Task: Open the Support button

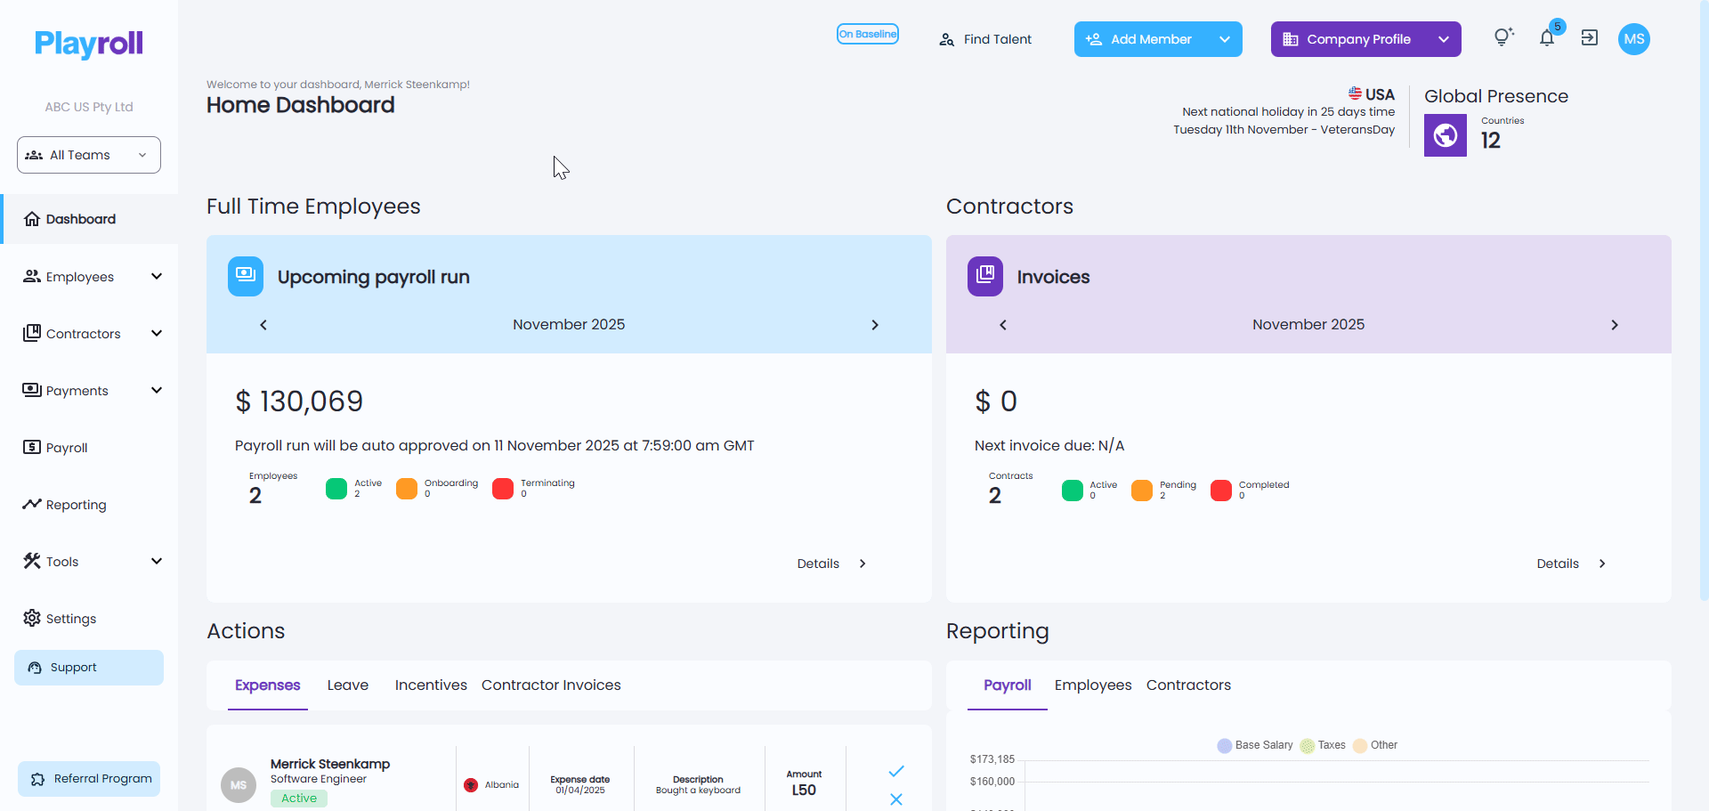Action: [89, 668]
